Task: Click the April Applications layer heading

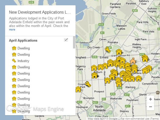Action: click(23, 40)
